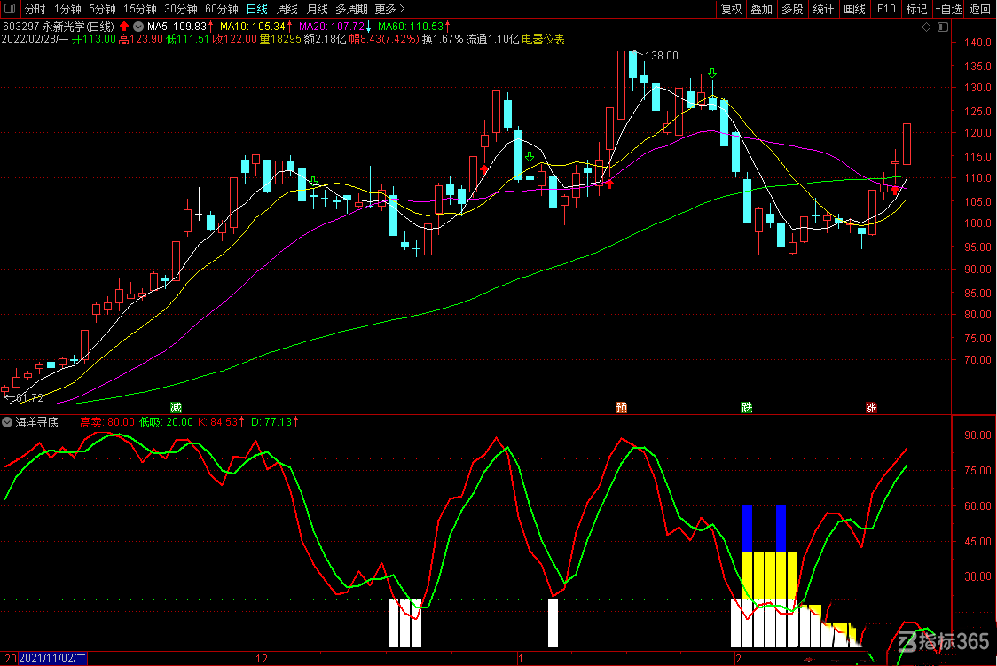Click the 2021/11/02 date label
The width and height of the screenshot is (997, 666).
(x=52, y=658)
